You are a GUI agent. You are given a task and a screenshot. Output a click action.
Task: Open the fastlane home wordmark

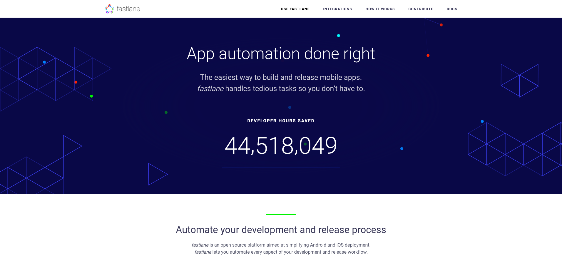(128, 9)
